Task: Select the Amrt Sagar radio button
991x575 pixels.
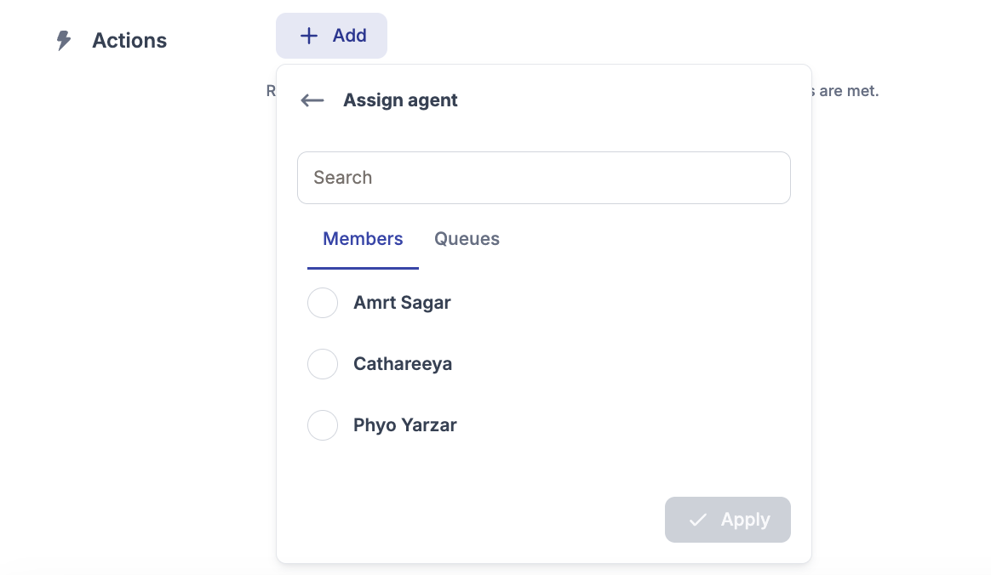Action: pos(323,303)
